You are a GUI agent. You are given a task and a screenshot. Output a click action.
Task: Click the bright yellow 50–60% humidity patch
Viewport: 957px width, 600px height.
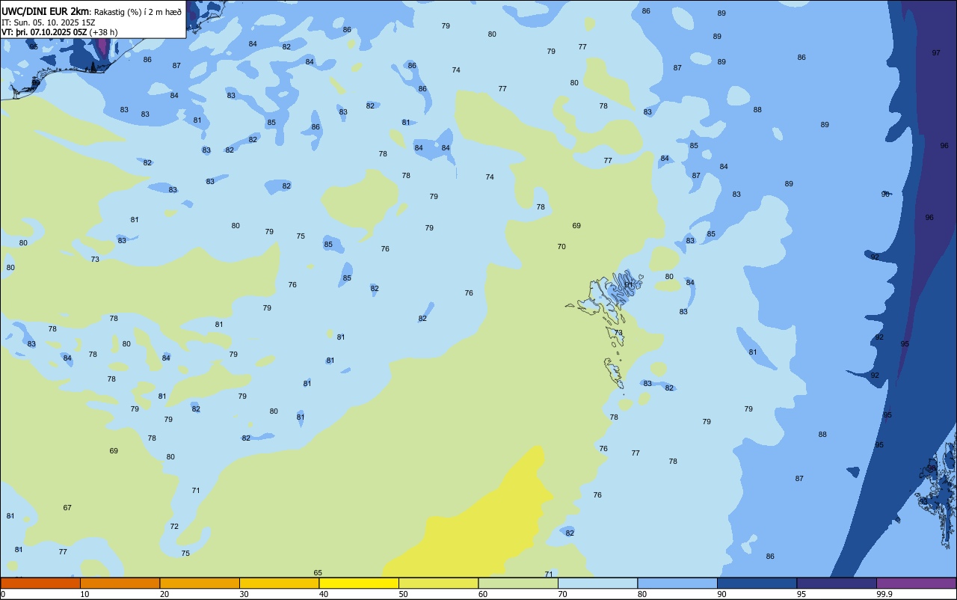478,524
